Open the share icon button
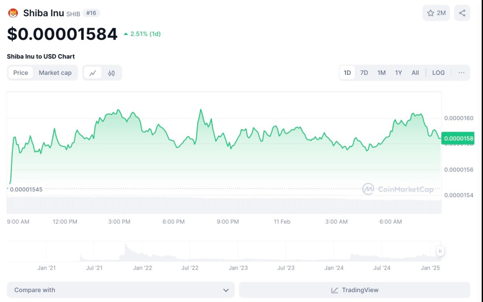The width and height of the screenshot is (483, 302). pyautogui.click(x=462, y=13)
